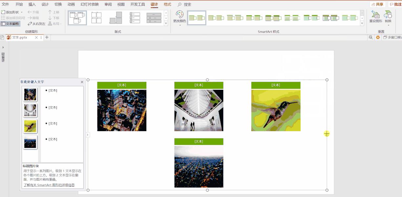The height and width of the screenshot is (197, 402).
Task: Click the hummingbird thumbnail in text pane
Action: click(30, 126)
